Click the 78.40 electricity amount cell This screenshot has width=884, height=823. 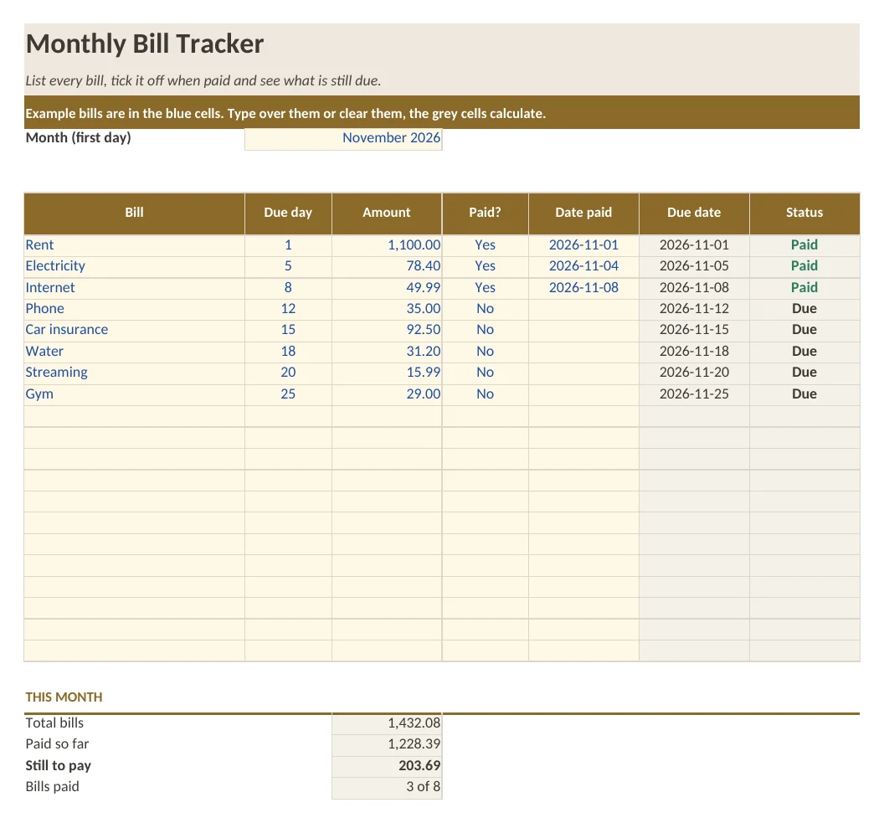tap(387, 266)
